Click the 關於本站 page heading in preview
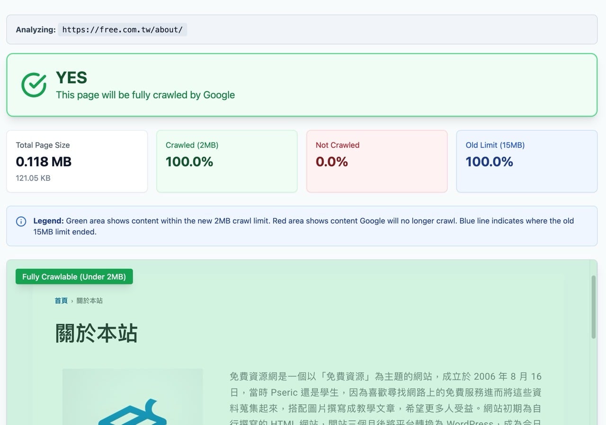 coord(96,332)
